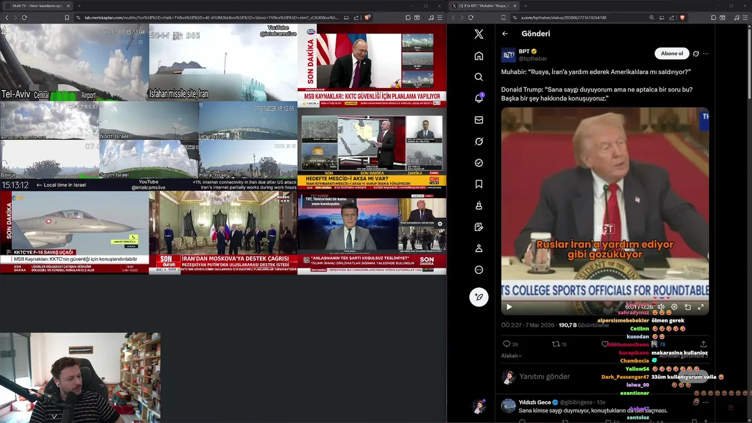Expand the Alakalı sort dropdown
The width and height of the screenshot is (752, 423).
click(511, 355)
